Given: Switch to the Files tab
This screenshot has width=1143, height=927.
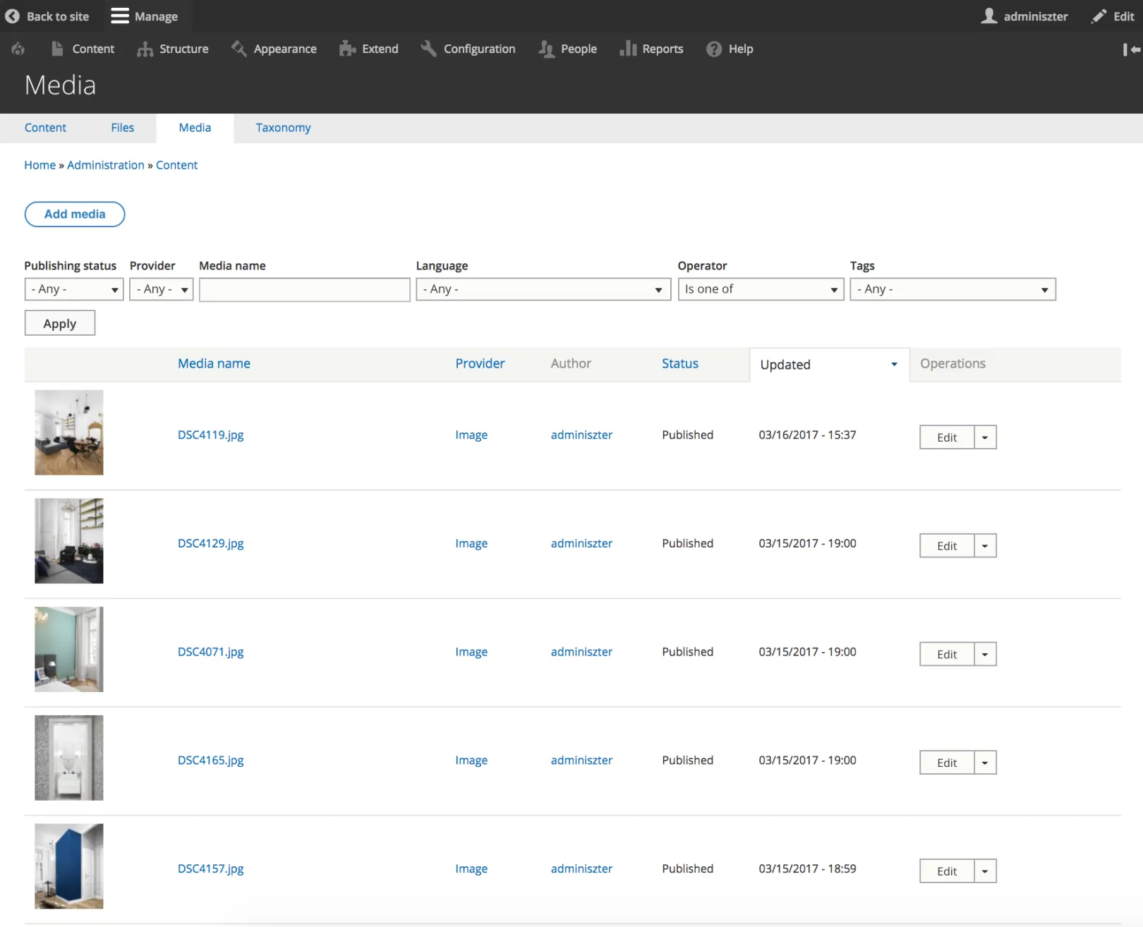Looking at the screenshot, I should pos(123,128).
